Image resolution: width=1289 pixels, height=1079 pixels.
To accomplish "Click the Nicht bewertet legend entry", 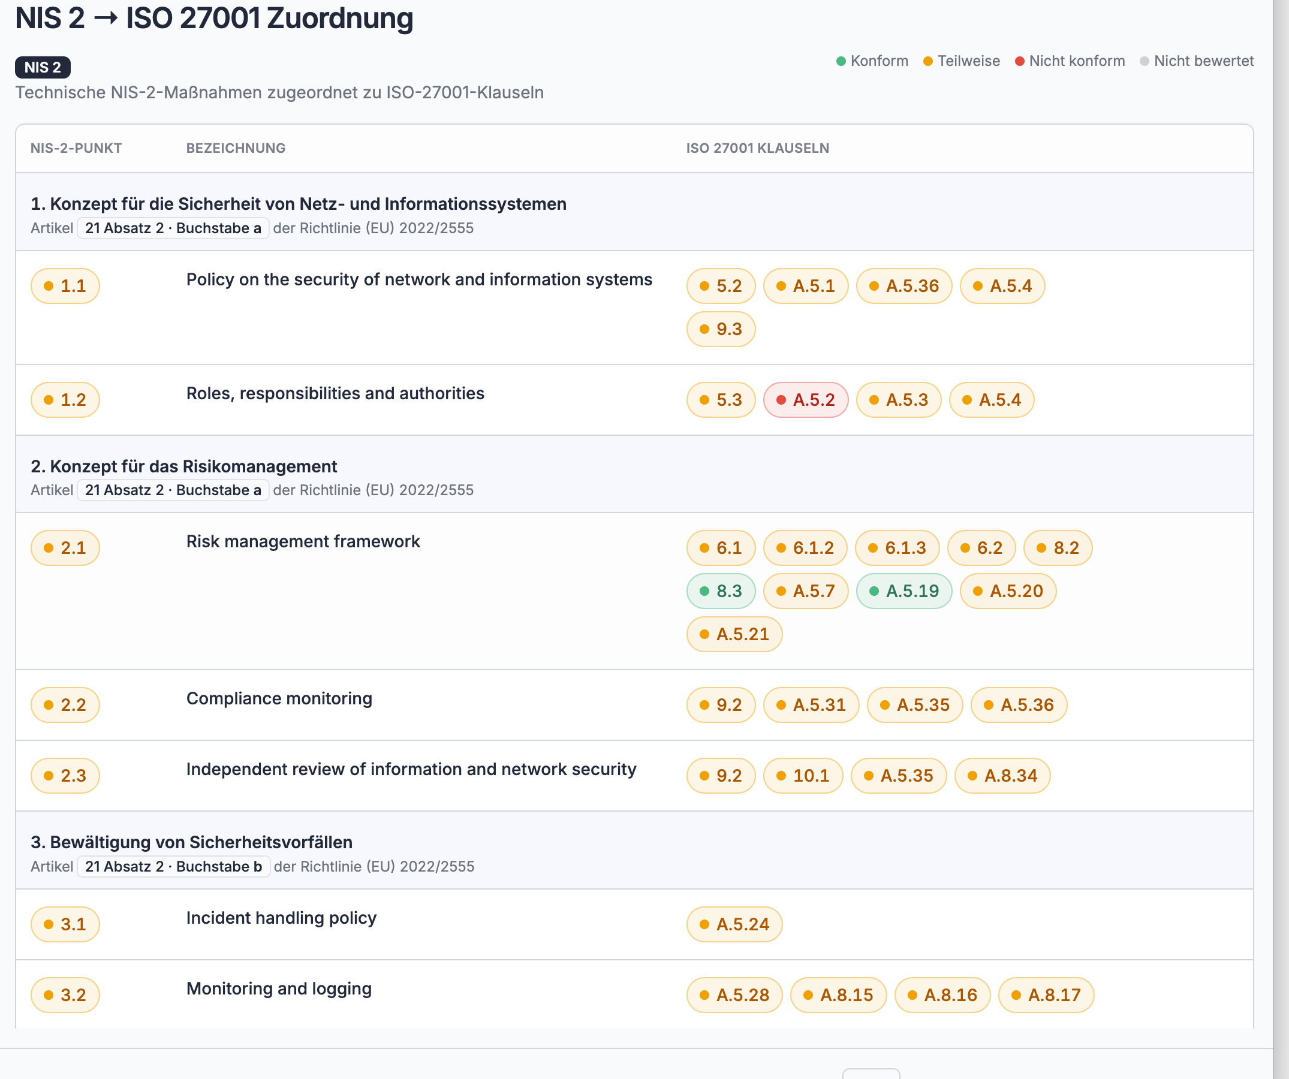I will pos(1196,61).
